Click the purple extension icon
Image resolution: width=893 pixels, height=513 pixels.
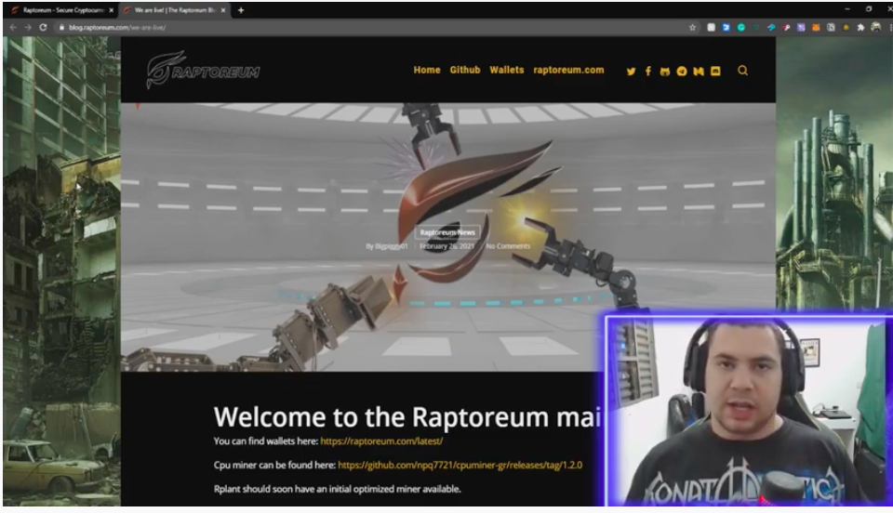801,27
